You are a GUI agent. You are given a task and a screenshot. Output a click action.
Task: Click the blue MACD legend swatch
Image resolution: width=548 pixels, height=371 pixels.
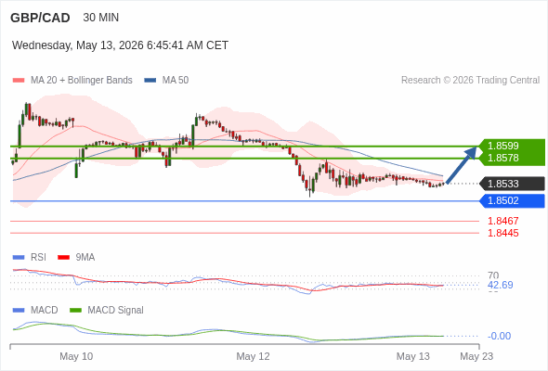pyautogui.click(x=19, y=311)
